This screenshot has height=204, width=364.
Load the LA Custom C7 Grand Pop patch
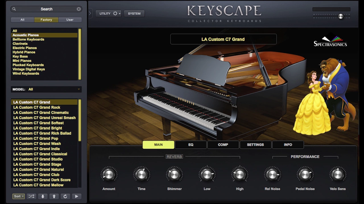(x=44, y=139)
